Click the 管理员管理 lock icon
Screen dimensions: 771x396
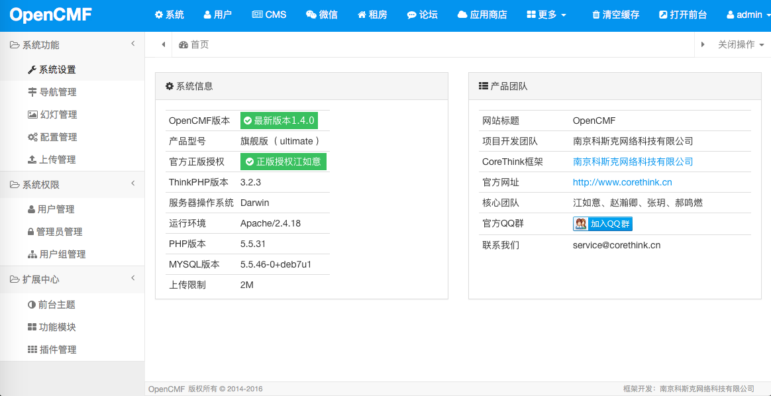pyautogui.click(x=31, y=232)
